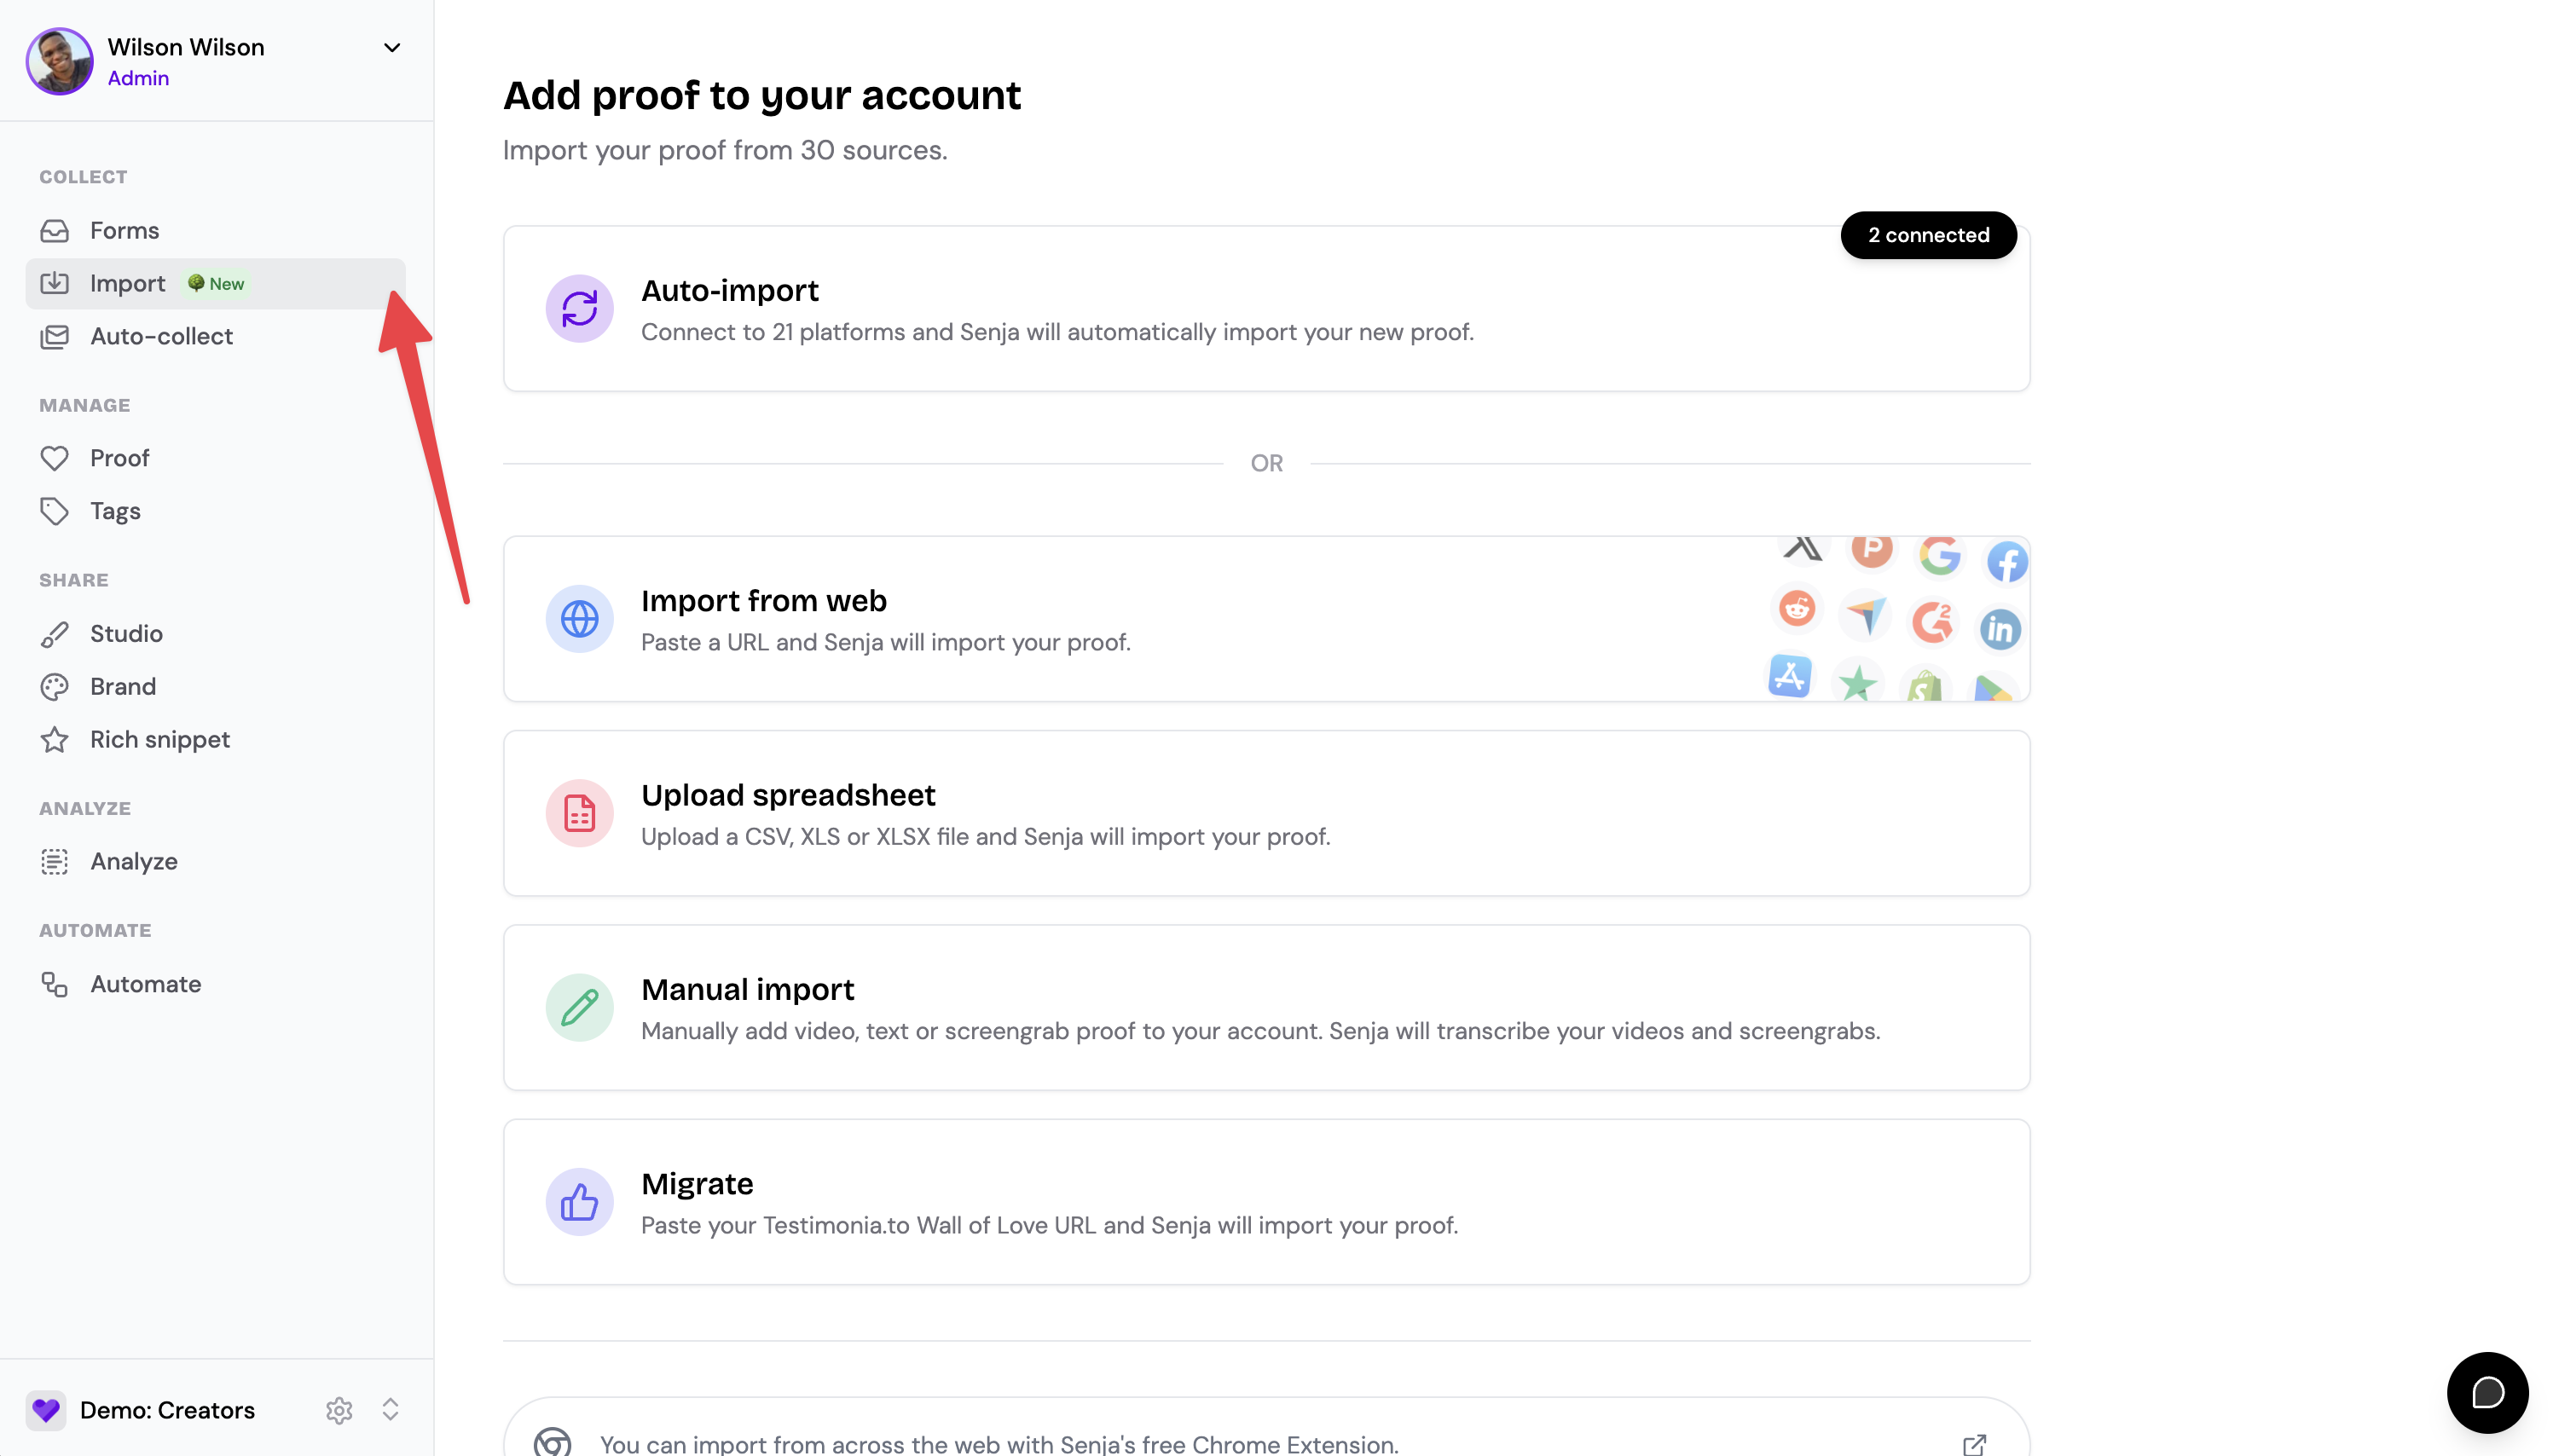
Task: Open the chat support bubble
Action: pos(2487,1393)
